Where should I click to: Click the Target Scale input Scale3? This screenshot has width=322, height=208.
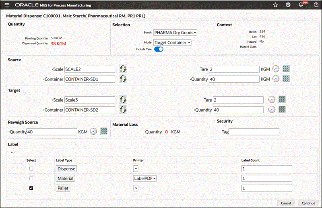(x=90, y=100)
